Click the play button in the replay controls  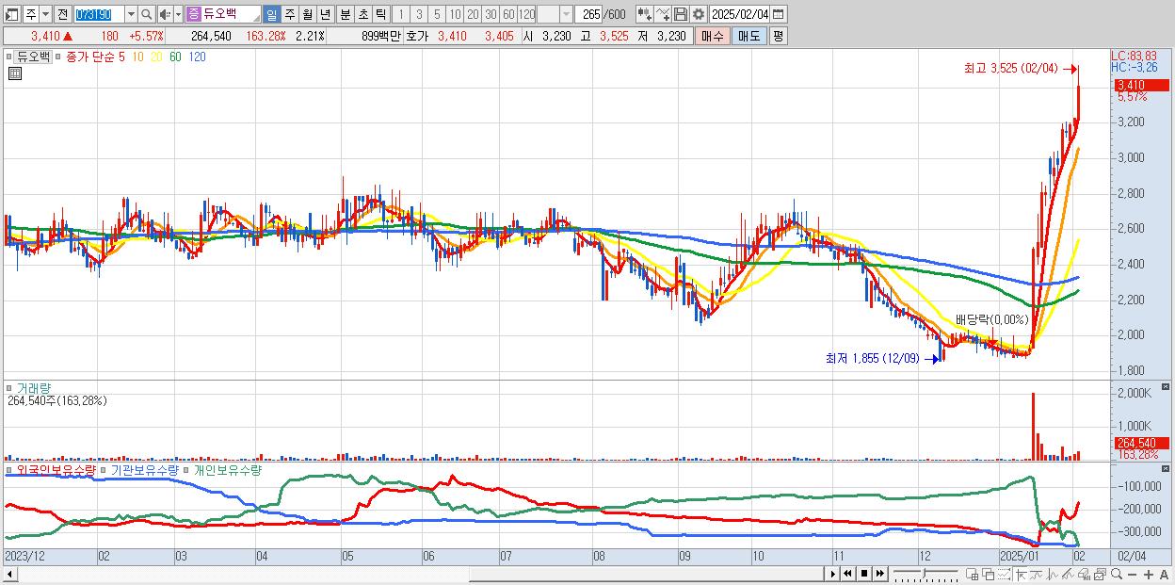tap(833, 574)
